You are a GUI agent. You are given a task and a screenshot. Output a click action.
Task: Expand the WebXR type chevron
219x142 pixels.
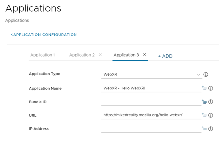pyautogui.click(x=199, y=74)
